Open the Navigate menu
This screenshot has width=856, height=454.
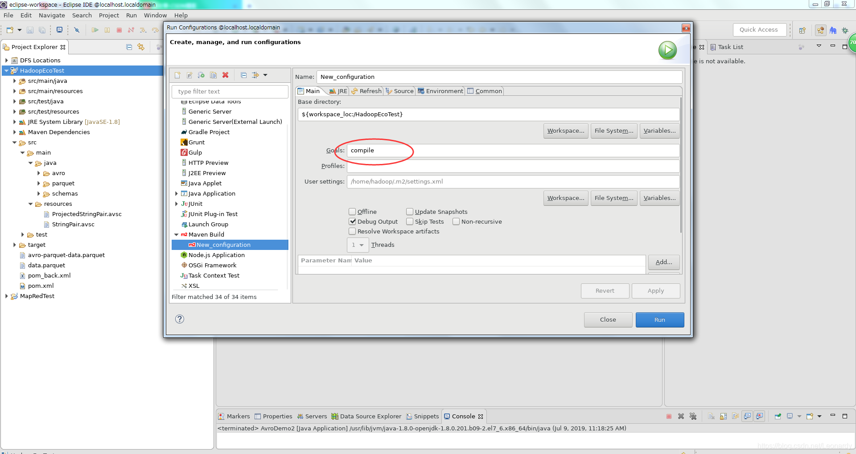[x=52, y=15]
